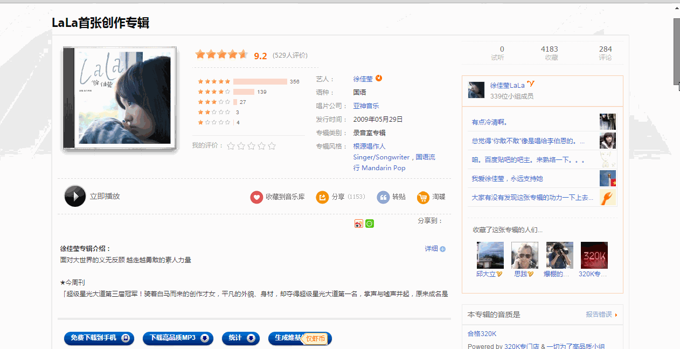The height and width of the screenshot is (349, 680).
Task: Click the 淘碟 text label
Action: [x=439, y=197]
